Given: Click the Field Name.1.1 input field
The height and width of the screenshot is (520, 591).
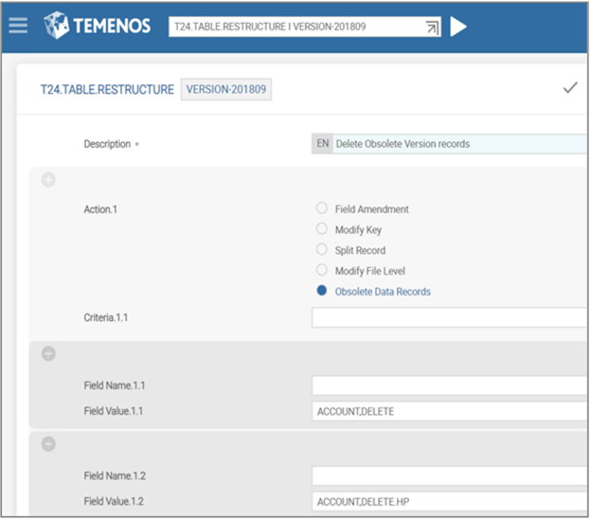Looking at the screenshot, I should pos(450,386).
